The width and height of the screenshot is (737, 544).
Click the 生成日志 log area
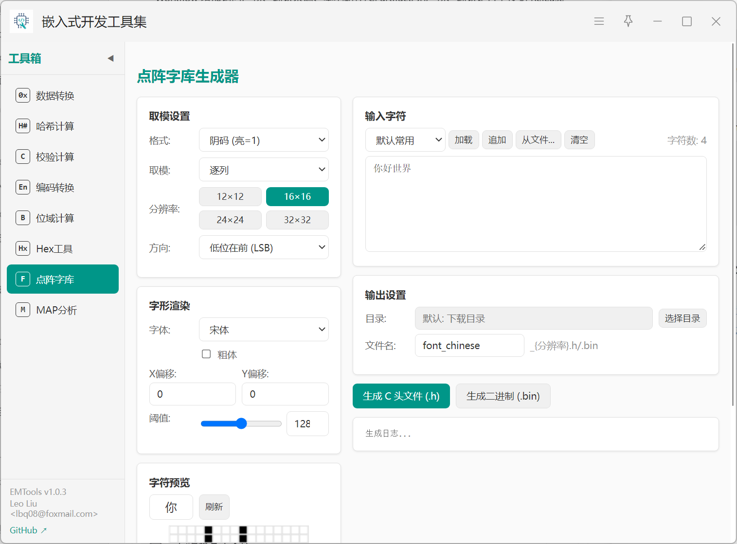(536, 434)
